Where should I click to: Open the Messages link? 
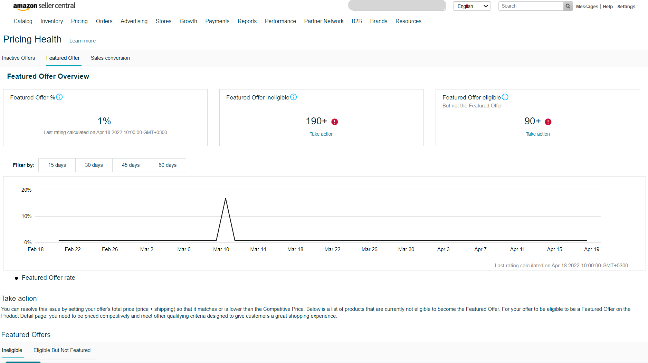(x=587, y=7)
